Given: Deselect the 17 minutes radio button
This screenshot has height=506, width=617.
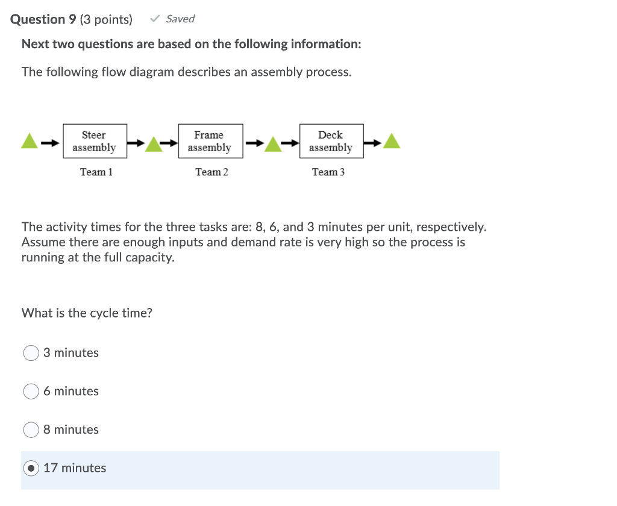Looking at the screenshot, I should pos(31,468).
